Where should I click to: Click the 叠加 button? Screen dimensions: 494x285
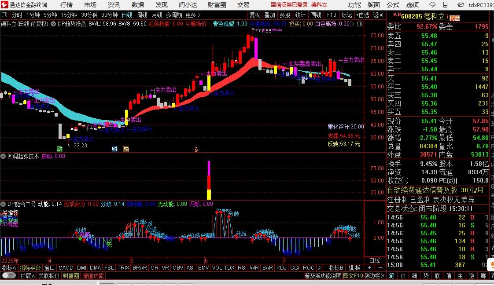pyautogui.click(x=270, y=15)
